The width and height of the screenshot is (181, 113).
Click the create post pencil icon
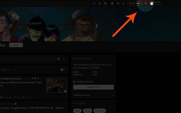124,3
